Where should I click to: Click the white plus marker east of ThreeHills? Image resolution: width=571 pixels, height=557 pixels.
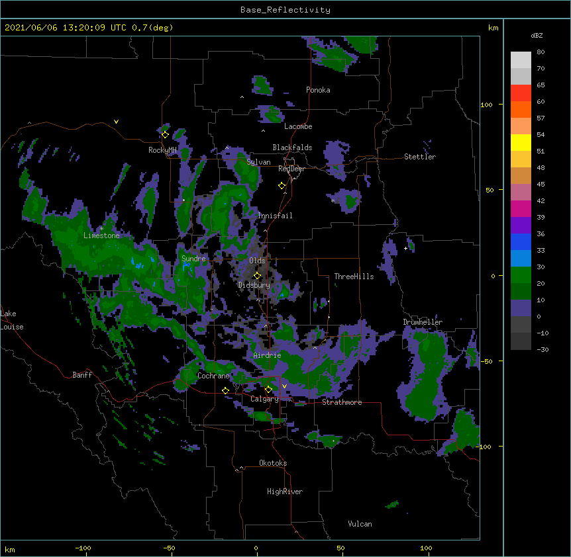(x=405, y=248)
